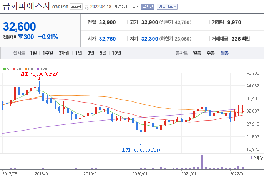This screenshot has height=178, width=264.
Task: Switch to the 주봉 candle chart
Action: tap(211, 53)
